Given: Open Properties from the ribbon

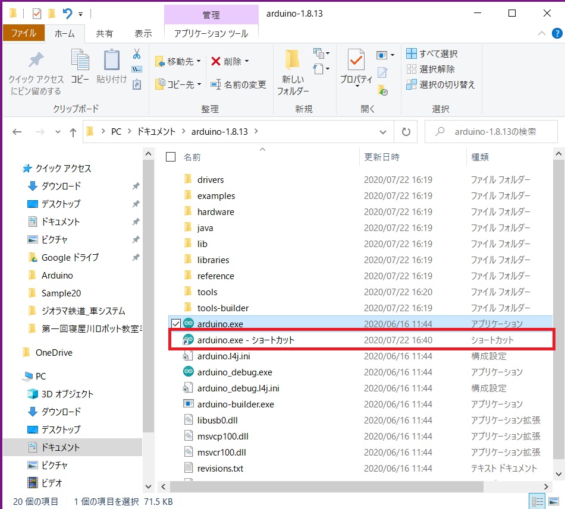Looking at the screenshot, I should (356, 68).
